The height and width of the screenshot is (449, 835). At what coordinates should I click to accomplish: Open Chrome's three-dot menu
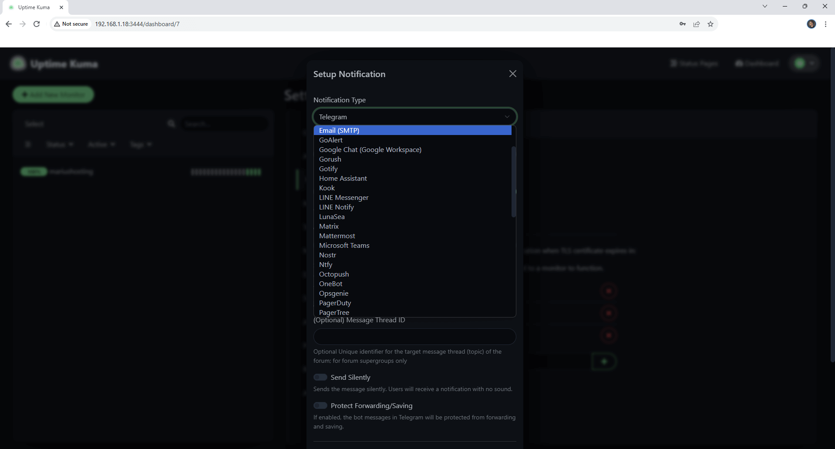(826, 24)
